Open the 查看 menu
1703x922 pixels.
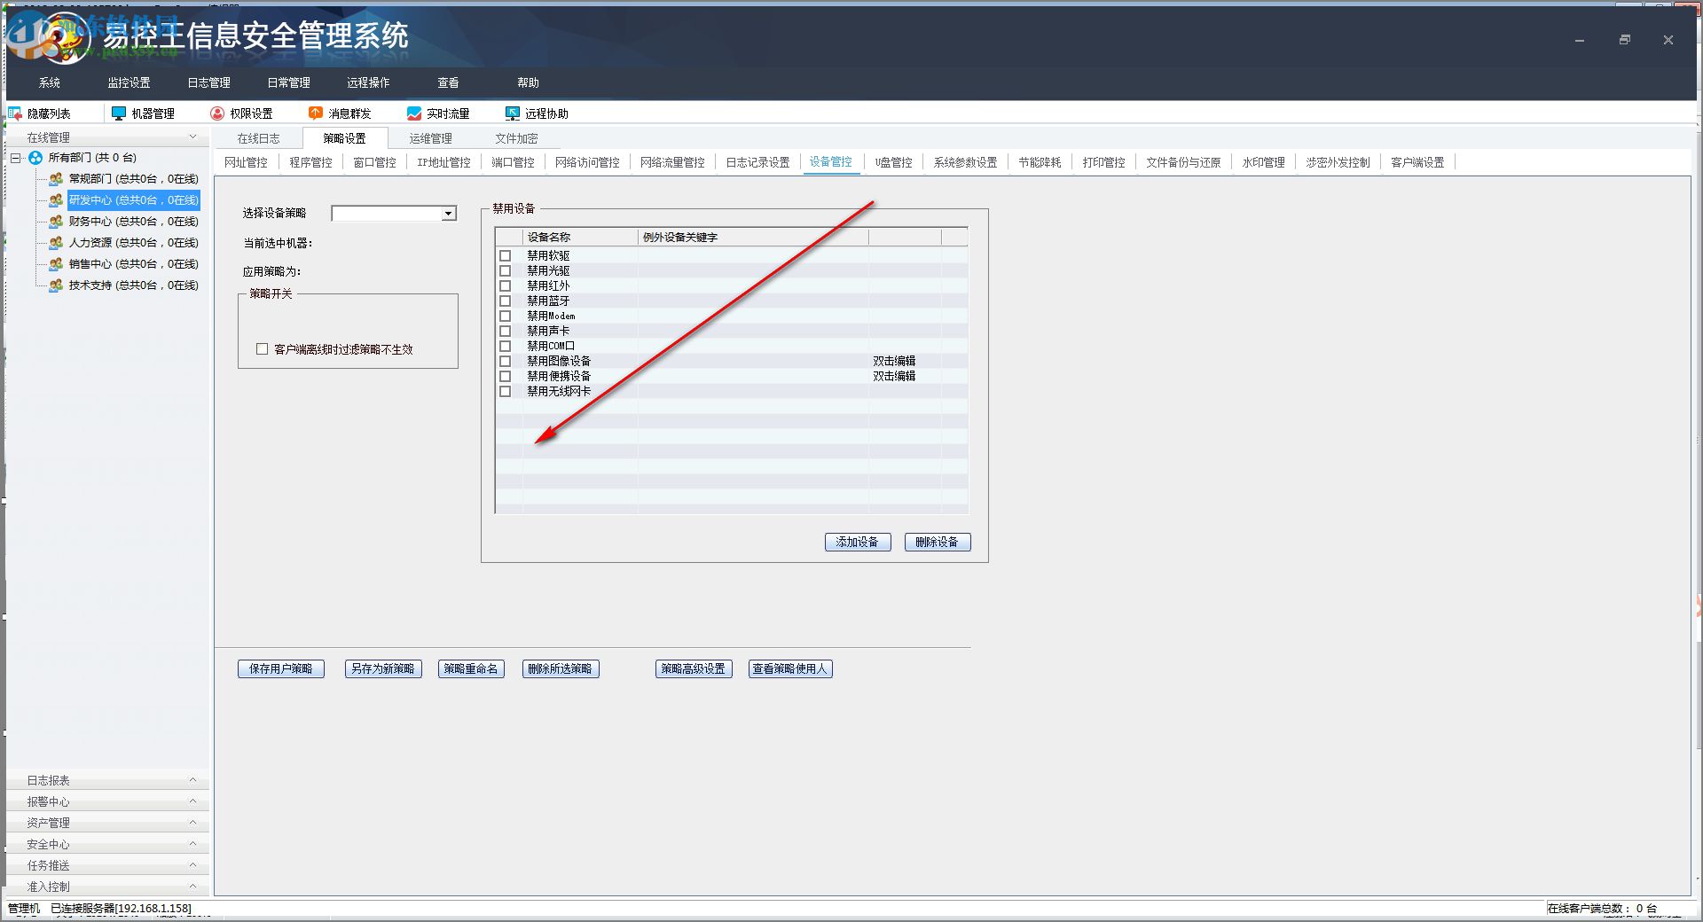click(x=449, y=82)
